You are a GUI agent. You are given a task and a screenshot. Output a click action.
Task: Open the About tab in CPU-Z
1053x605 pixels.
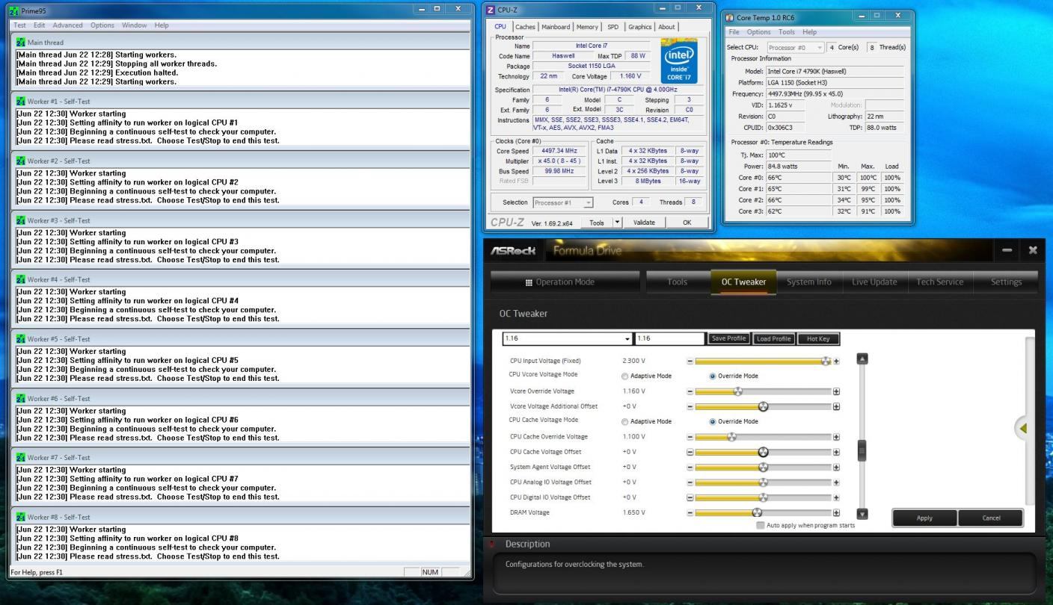click(x=666, y=27)
